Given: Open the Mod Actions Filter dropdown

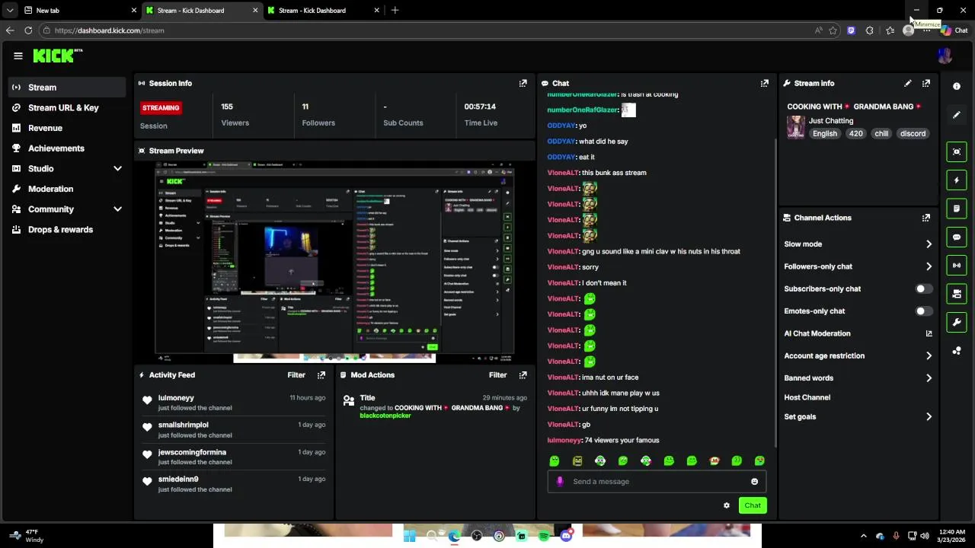Looking at the screenshot, I should [497, 374].
